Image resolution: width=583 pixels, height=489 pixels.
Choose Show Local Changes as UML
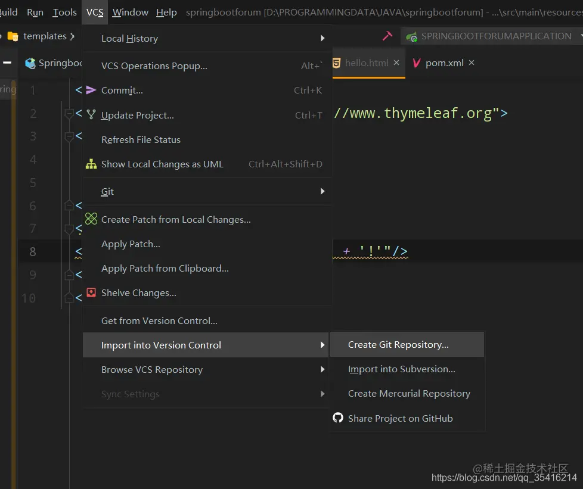click(x=206, y=164)
